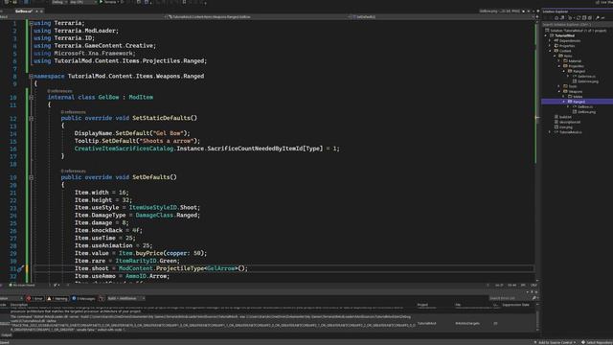Click CRLF line ending indicator
This screenshot has height=345, width=613.
[x=534, y=286]
